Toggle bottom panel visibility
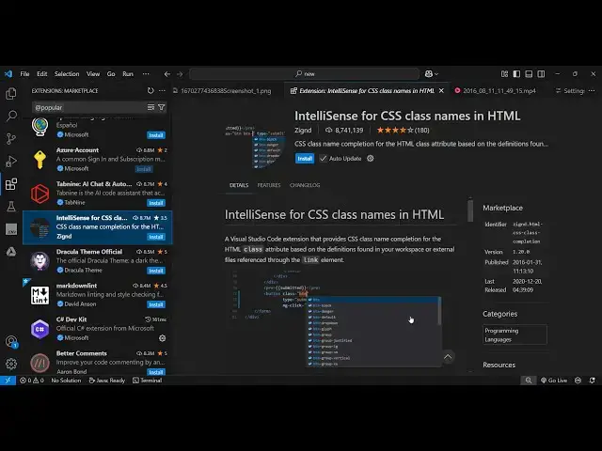Image resolution: width=602 pixels, height=451 pixels. 529,73
